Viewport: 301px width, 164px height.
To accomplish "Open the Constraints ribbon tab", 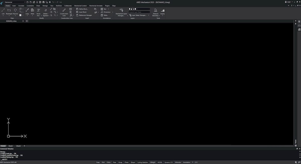I will tap(30, 5).
